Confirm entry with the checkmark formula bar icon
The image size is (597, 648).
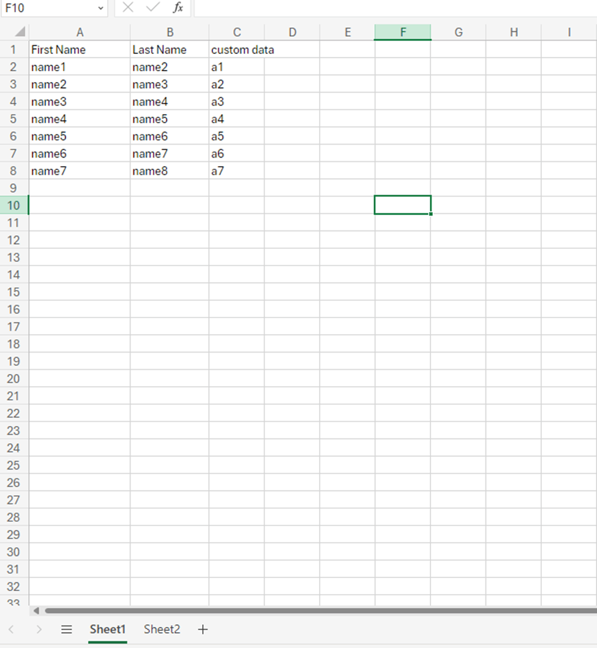(x=152, y=7)
